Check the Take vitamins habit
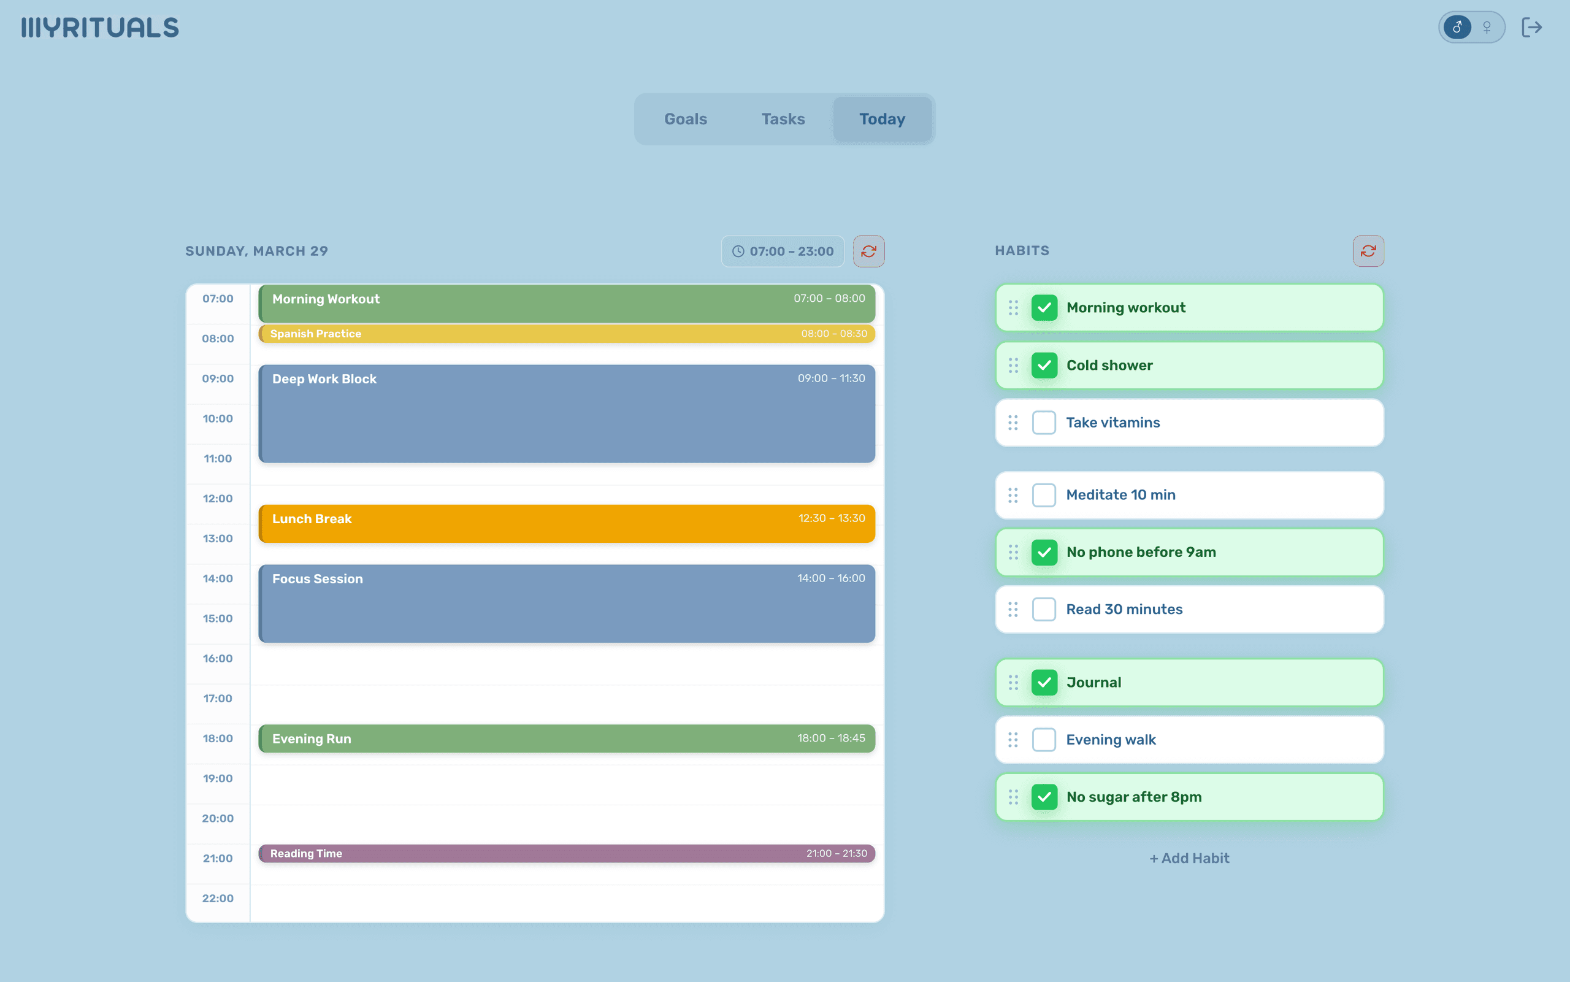 pyautogui.click(x=1043, y=422)
